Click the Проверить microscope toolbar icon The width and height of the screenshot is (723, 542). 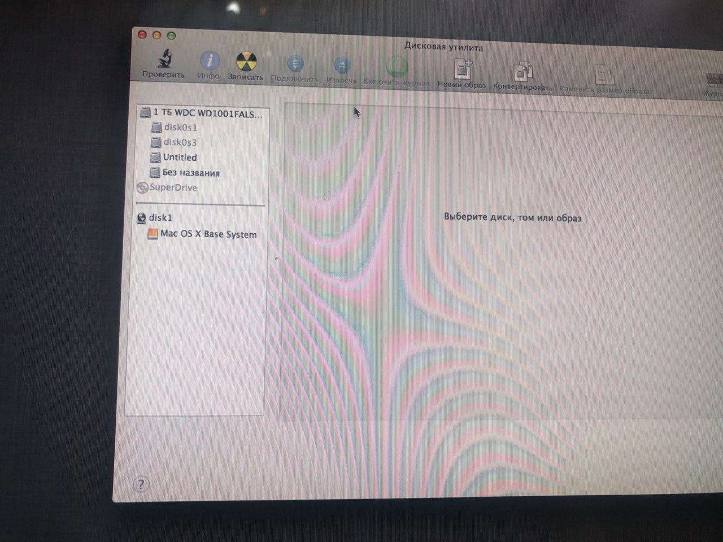point(164,59)
